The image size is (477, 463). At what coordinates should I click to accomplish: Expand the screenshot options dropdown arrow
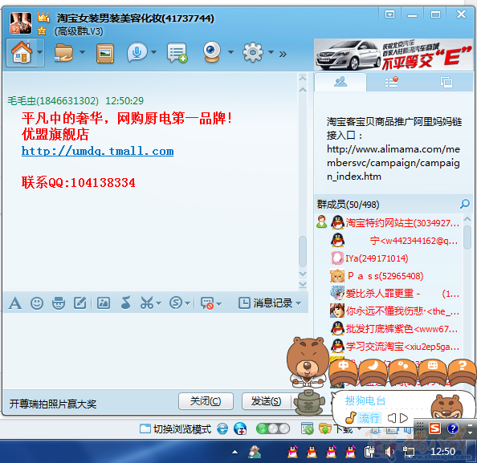tap(158, 303)
